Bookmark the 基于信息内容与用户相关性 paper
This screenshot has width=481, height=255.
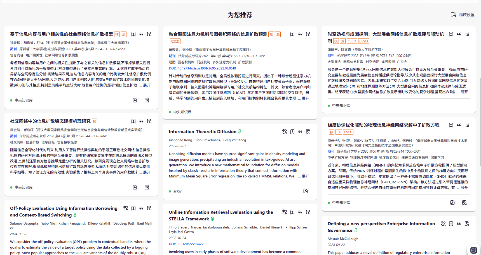point(133,34)
